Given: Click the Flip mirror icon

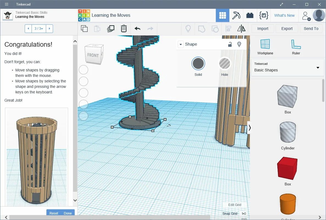Looking at the screenshot, I should 241,29.
